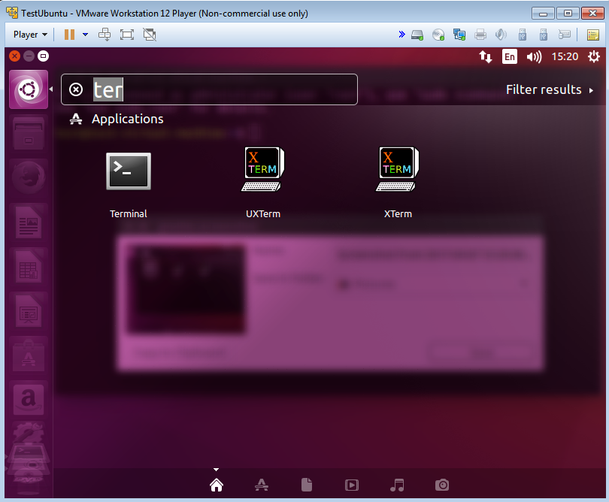Open the network connections indicator
Viewport: 609px width, 502px height.
pos(486,56)
